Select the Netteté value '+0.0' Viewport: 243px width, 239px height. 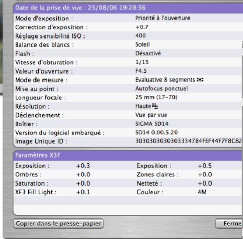click(205, 183)
